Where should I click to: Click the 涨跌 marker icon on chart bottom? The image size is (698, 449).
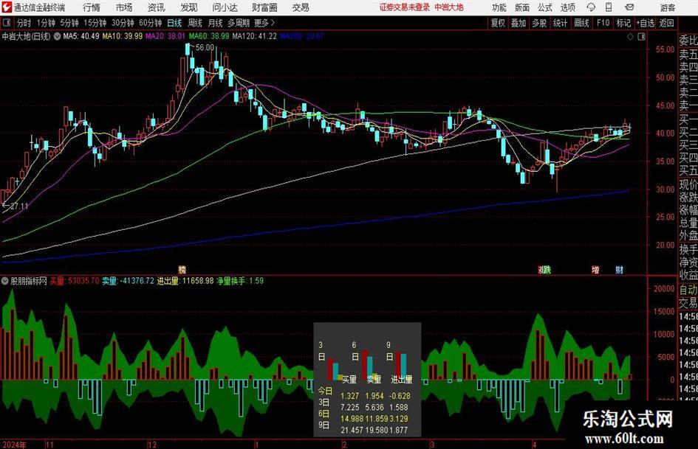544,269
